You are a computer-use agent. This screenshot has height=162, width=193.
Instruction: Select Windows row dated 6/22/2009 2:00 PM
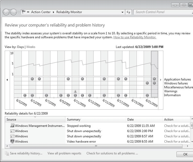(x=97, y=131)
